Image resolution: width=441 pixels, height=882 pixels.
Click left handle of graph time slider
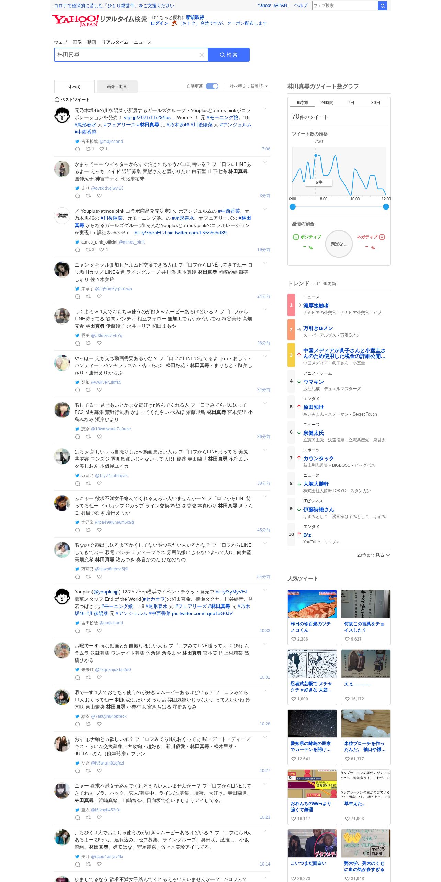[x=293, y=207]
